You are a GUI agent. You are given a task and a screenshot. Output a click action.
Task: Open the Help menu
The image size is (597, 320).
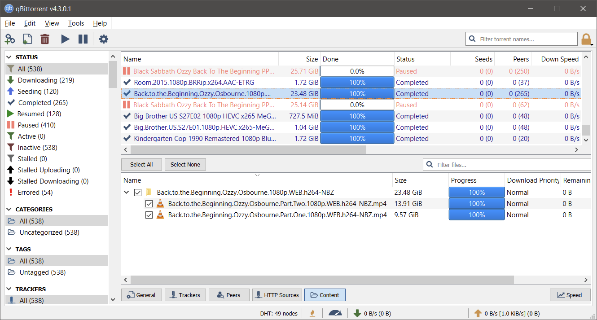pos(100,23)
